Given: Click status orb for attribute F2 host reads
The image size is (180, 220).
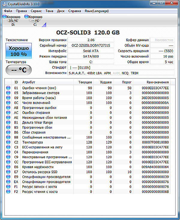Looking at the screenshot, I should point(8,192).
